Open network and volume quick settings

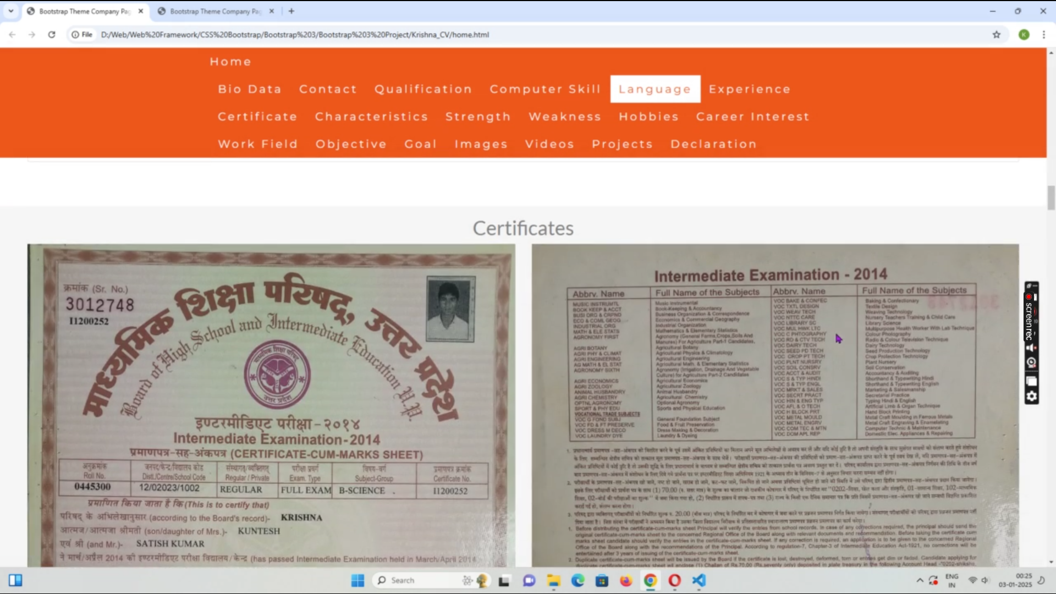click(978, 580)
